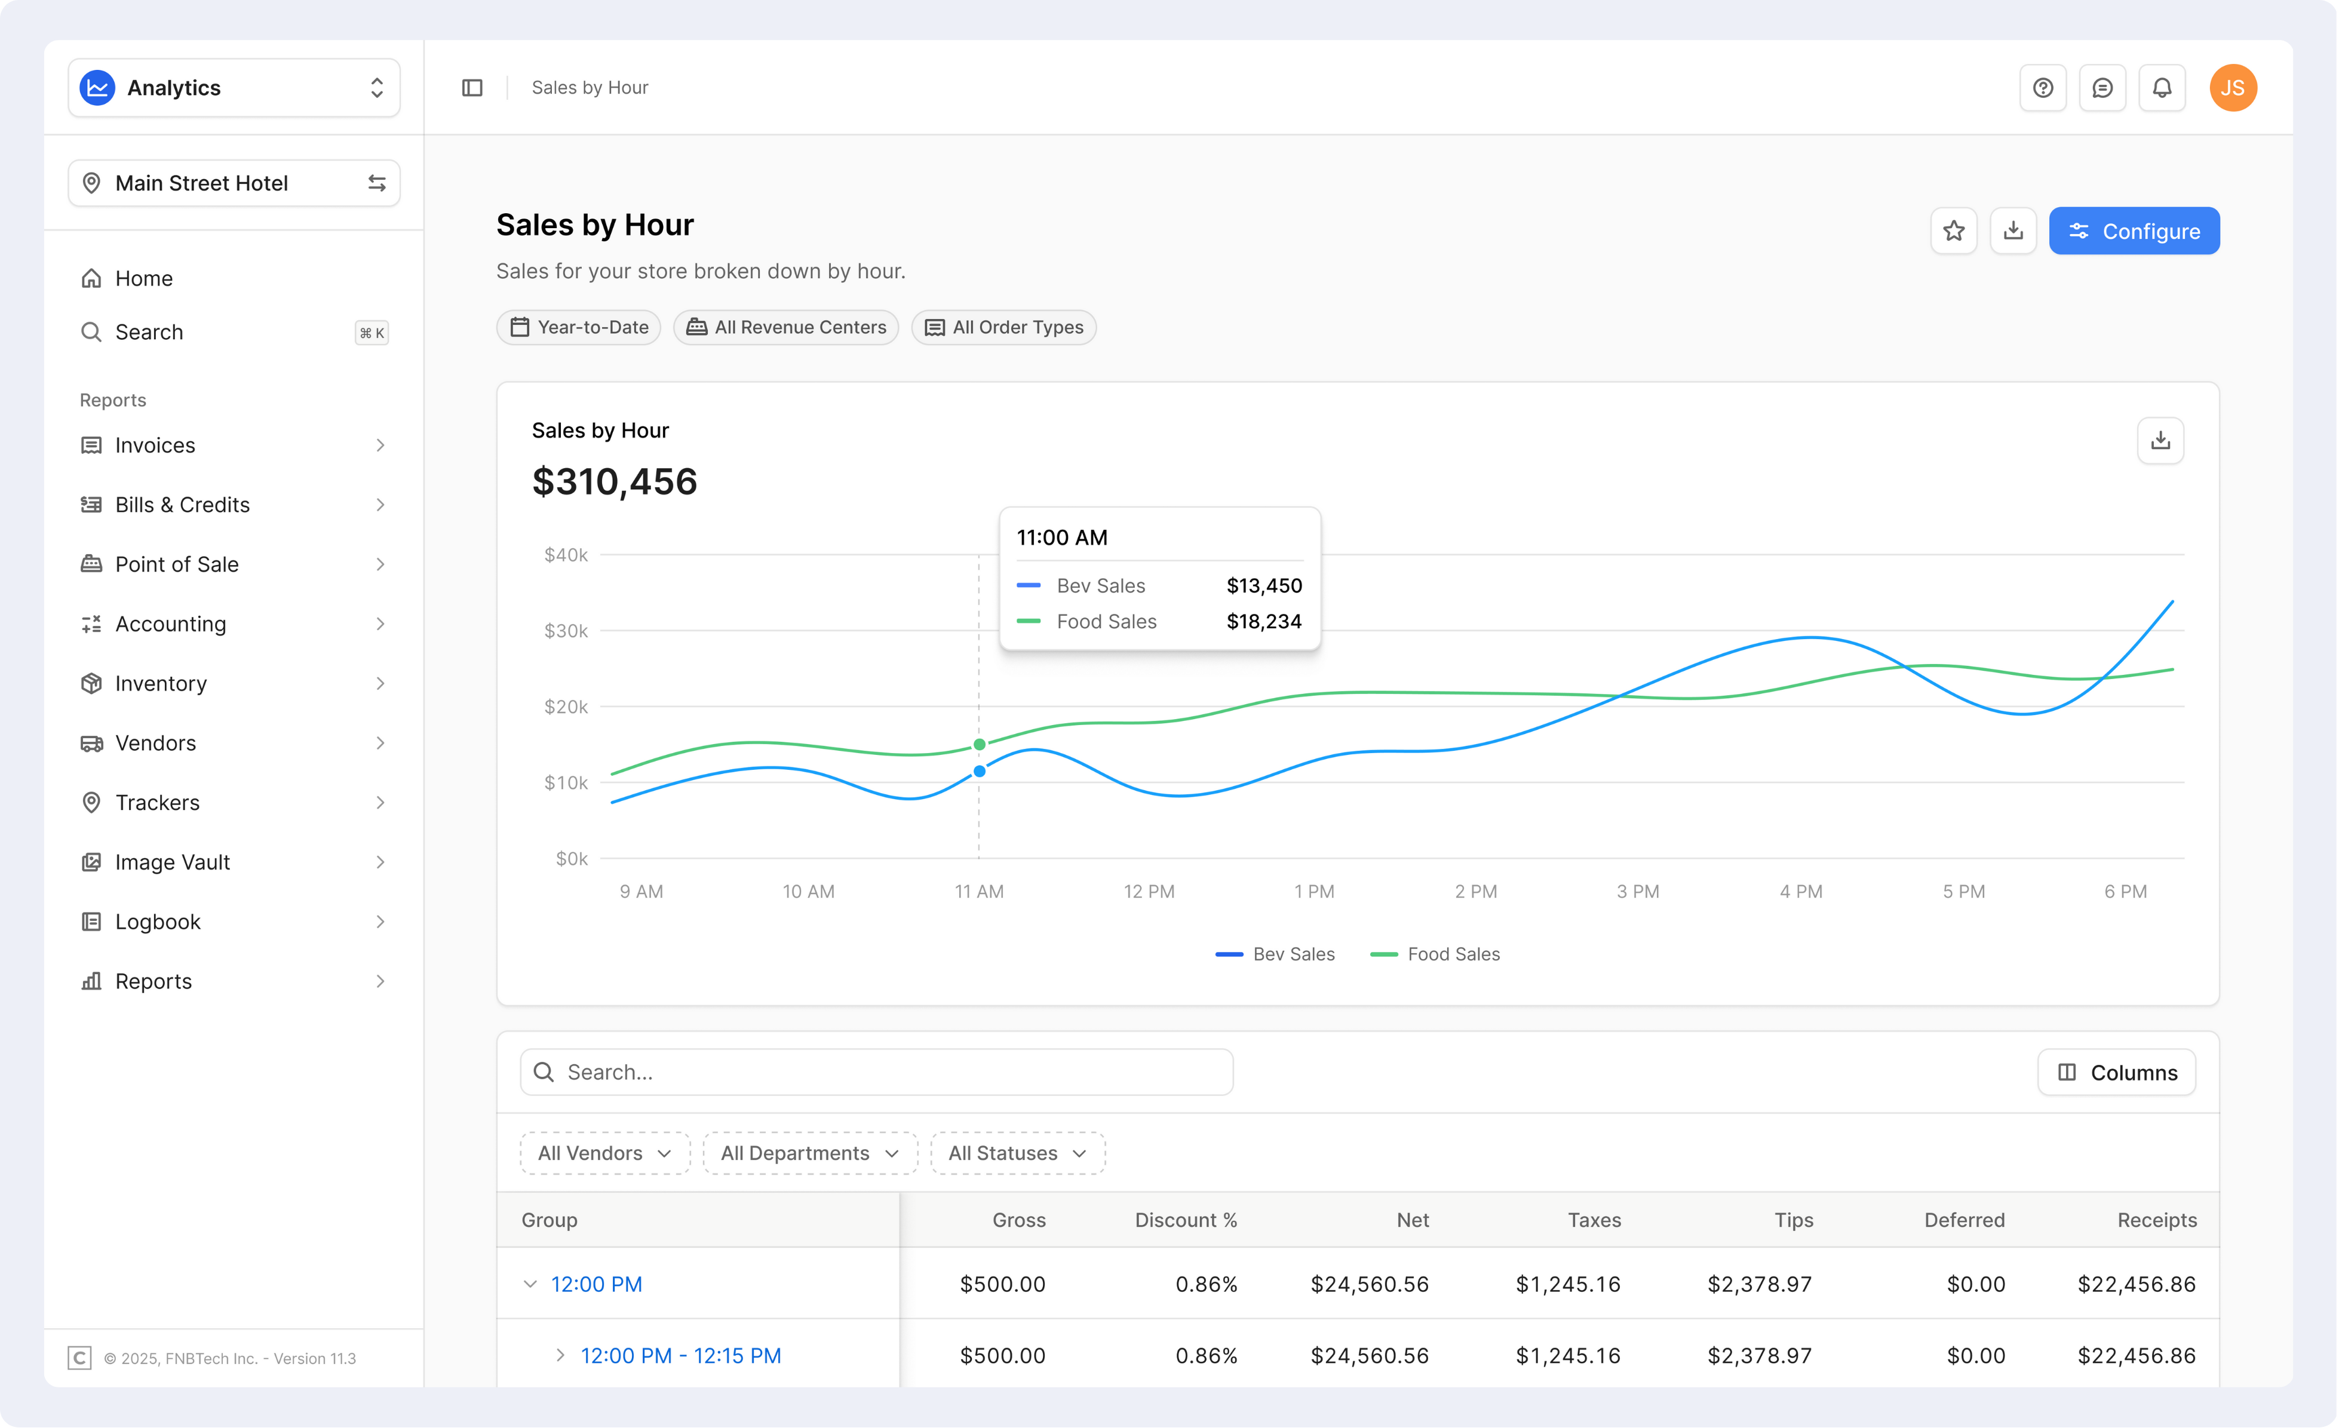
Task: Open the notifications bell
Action: (x=2162, y=87)
